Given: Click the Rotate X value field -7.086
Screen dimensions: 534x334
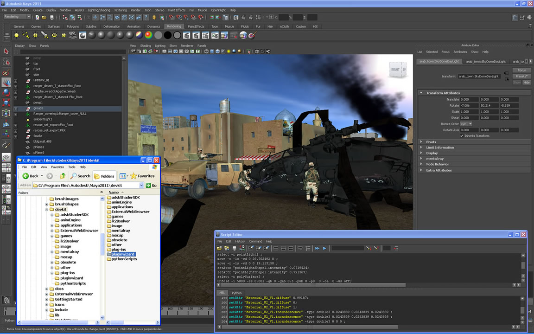Looking at the screenshot, I should point(469,106).
